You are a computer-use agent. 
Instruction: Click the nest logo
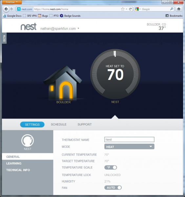click(29, 27)
